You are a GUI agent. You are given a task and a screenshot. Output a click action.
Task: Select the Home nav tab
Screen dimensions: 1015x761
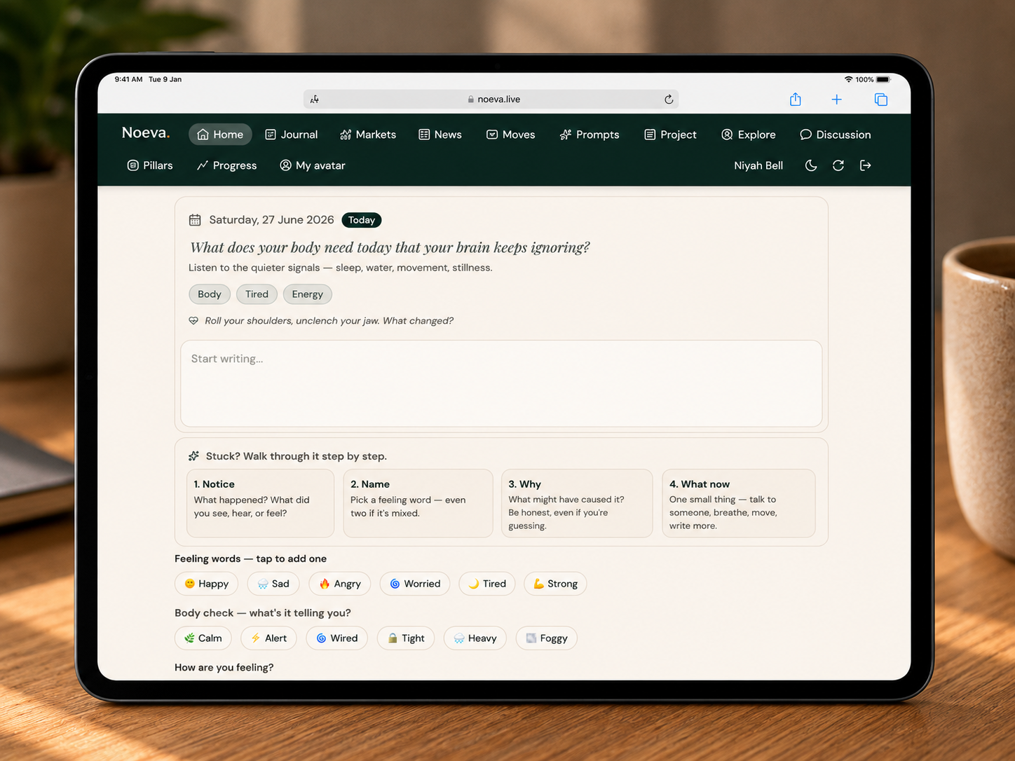tap(220, 135)
